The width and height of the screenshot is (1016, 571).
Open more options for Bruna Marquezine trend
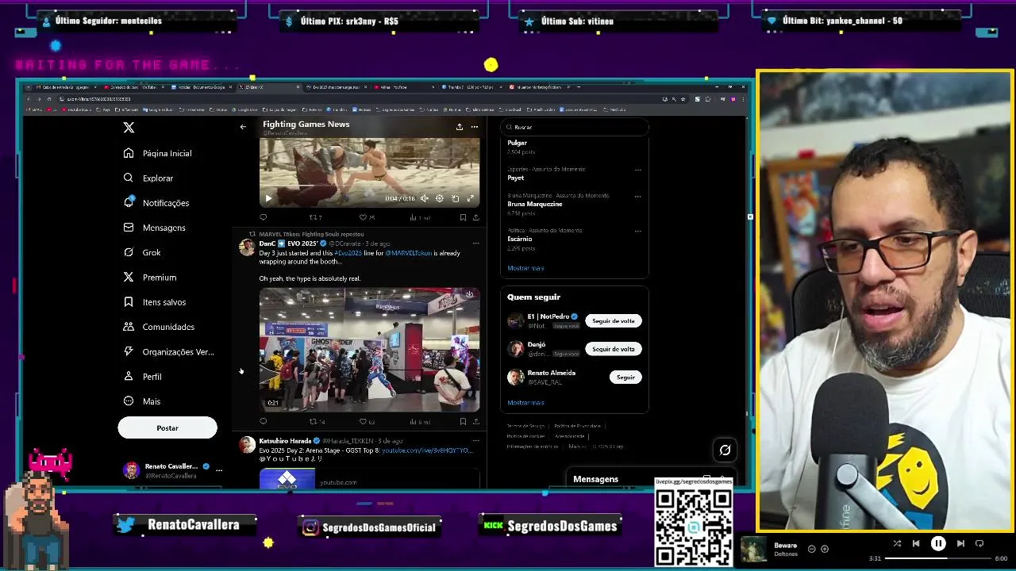coord(637,196)
